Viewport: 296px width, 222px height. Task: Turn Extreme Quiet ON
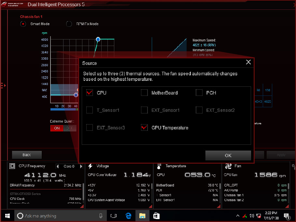[57, 128]
